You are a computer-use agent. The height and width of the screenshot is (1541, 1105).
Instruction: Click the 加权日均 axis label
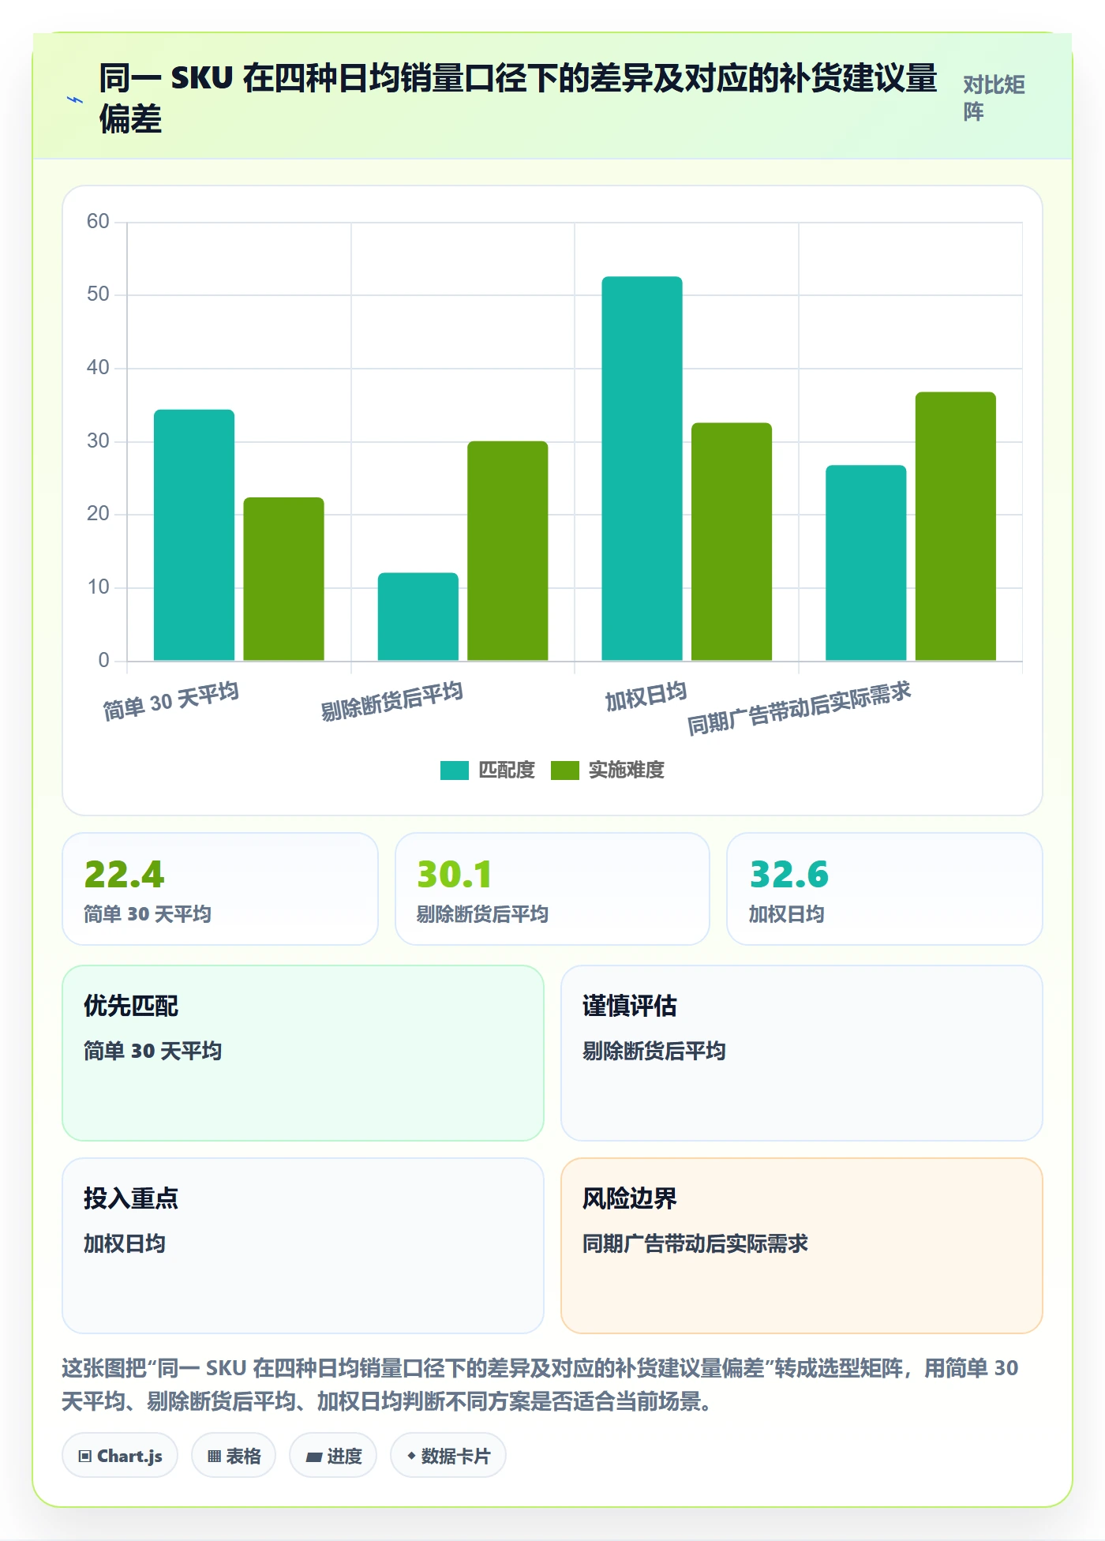[x=646, y=696]
